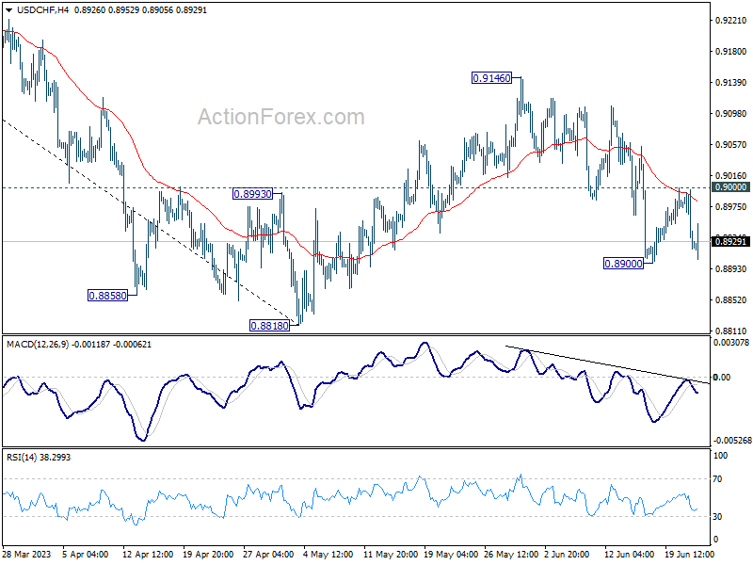The height and width of the screenshot is (565, 753).
Task: Click the 0.88110 price axis value
Action: pos(731,331)
